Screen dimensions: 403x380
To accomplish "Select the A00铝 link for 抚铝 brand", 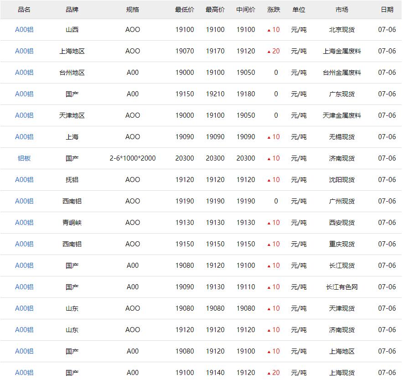I will tap(24, 180).
